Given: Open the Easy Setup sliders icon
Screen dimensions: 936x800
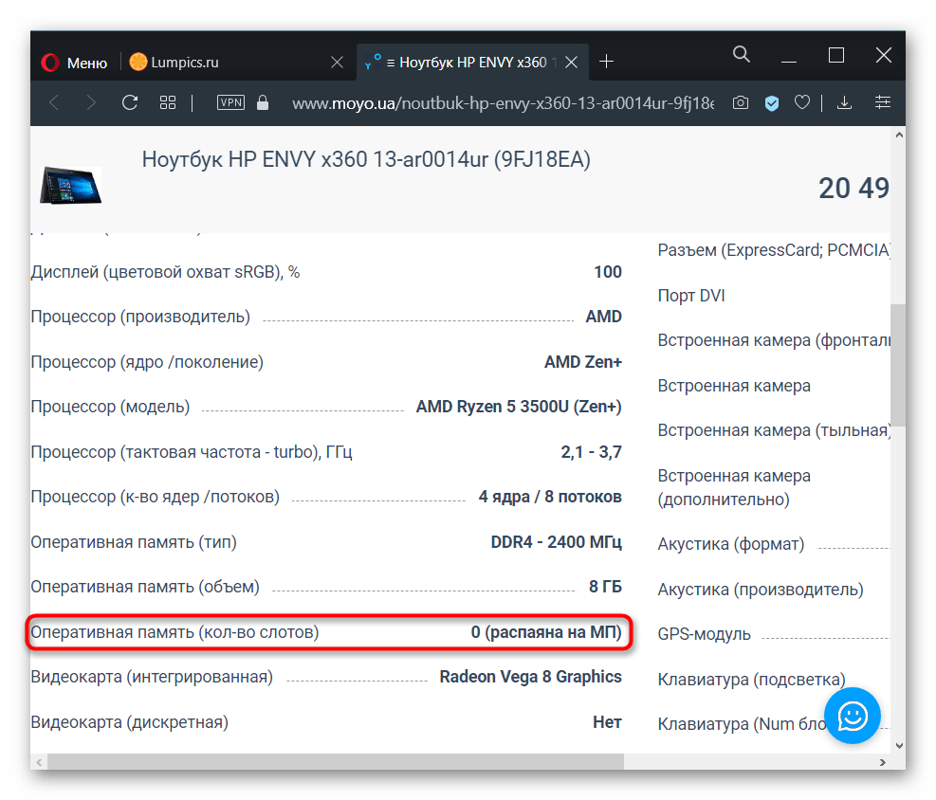Looking at the screenshot, I should click(883, 102).
